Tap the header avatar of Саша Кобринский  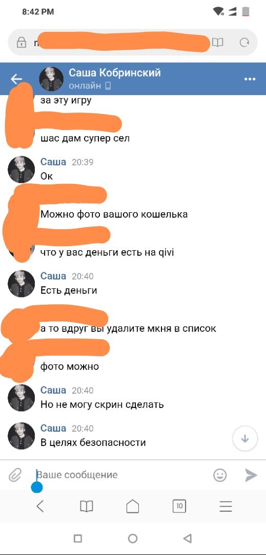[51, 79]
